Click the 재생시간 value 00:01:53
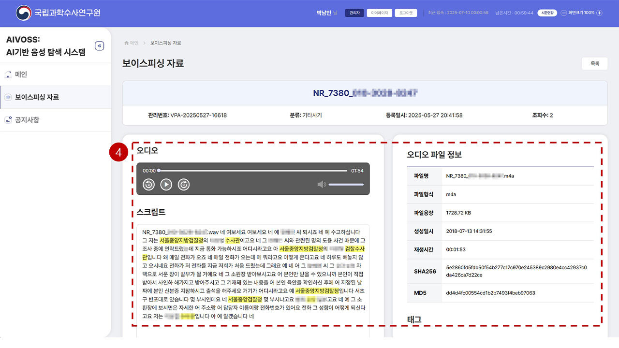This screenshot has height=348, width=619. point(457,249)
